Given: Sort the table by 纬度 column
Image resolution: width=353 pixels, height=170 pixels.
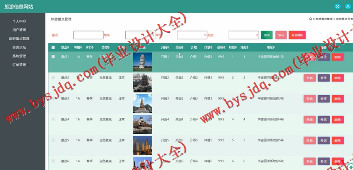Looking at the screenshot, I should (x=244, y=47).
